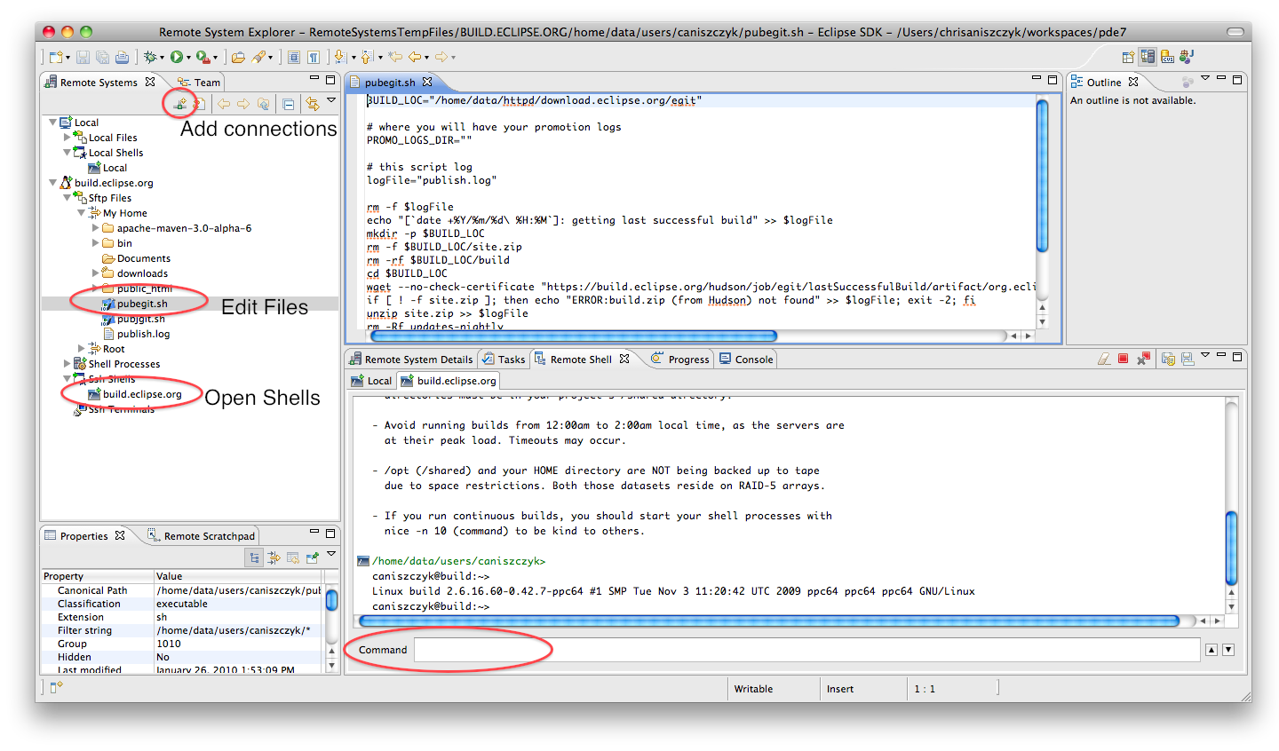The width and height of the screenshot is (1279, 751).
Task: Click editor vertical scrollbar thumb
Action: pos(1043,175)
